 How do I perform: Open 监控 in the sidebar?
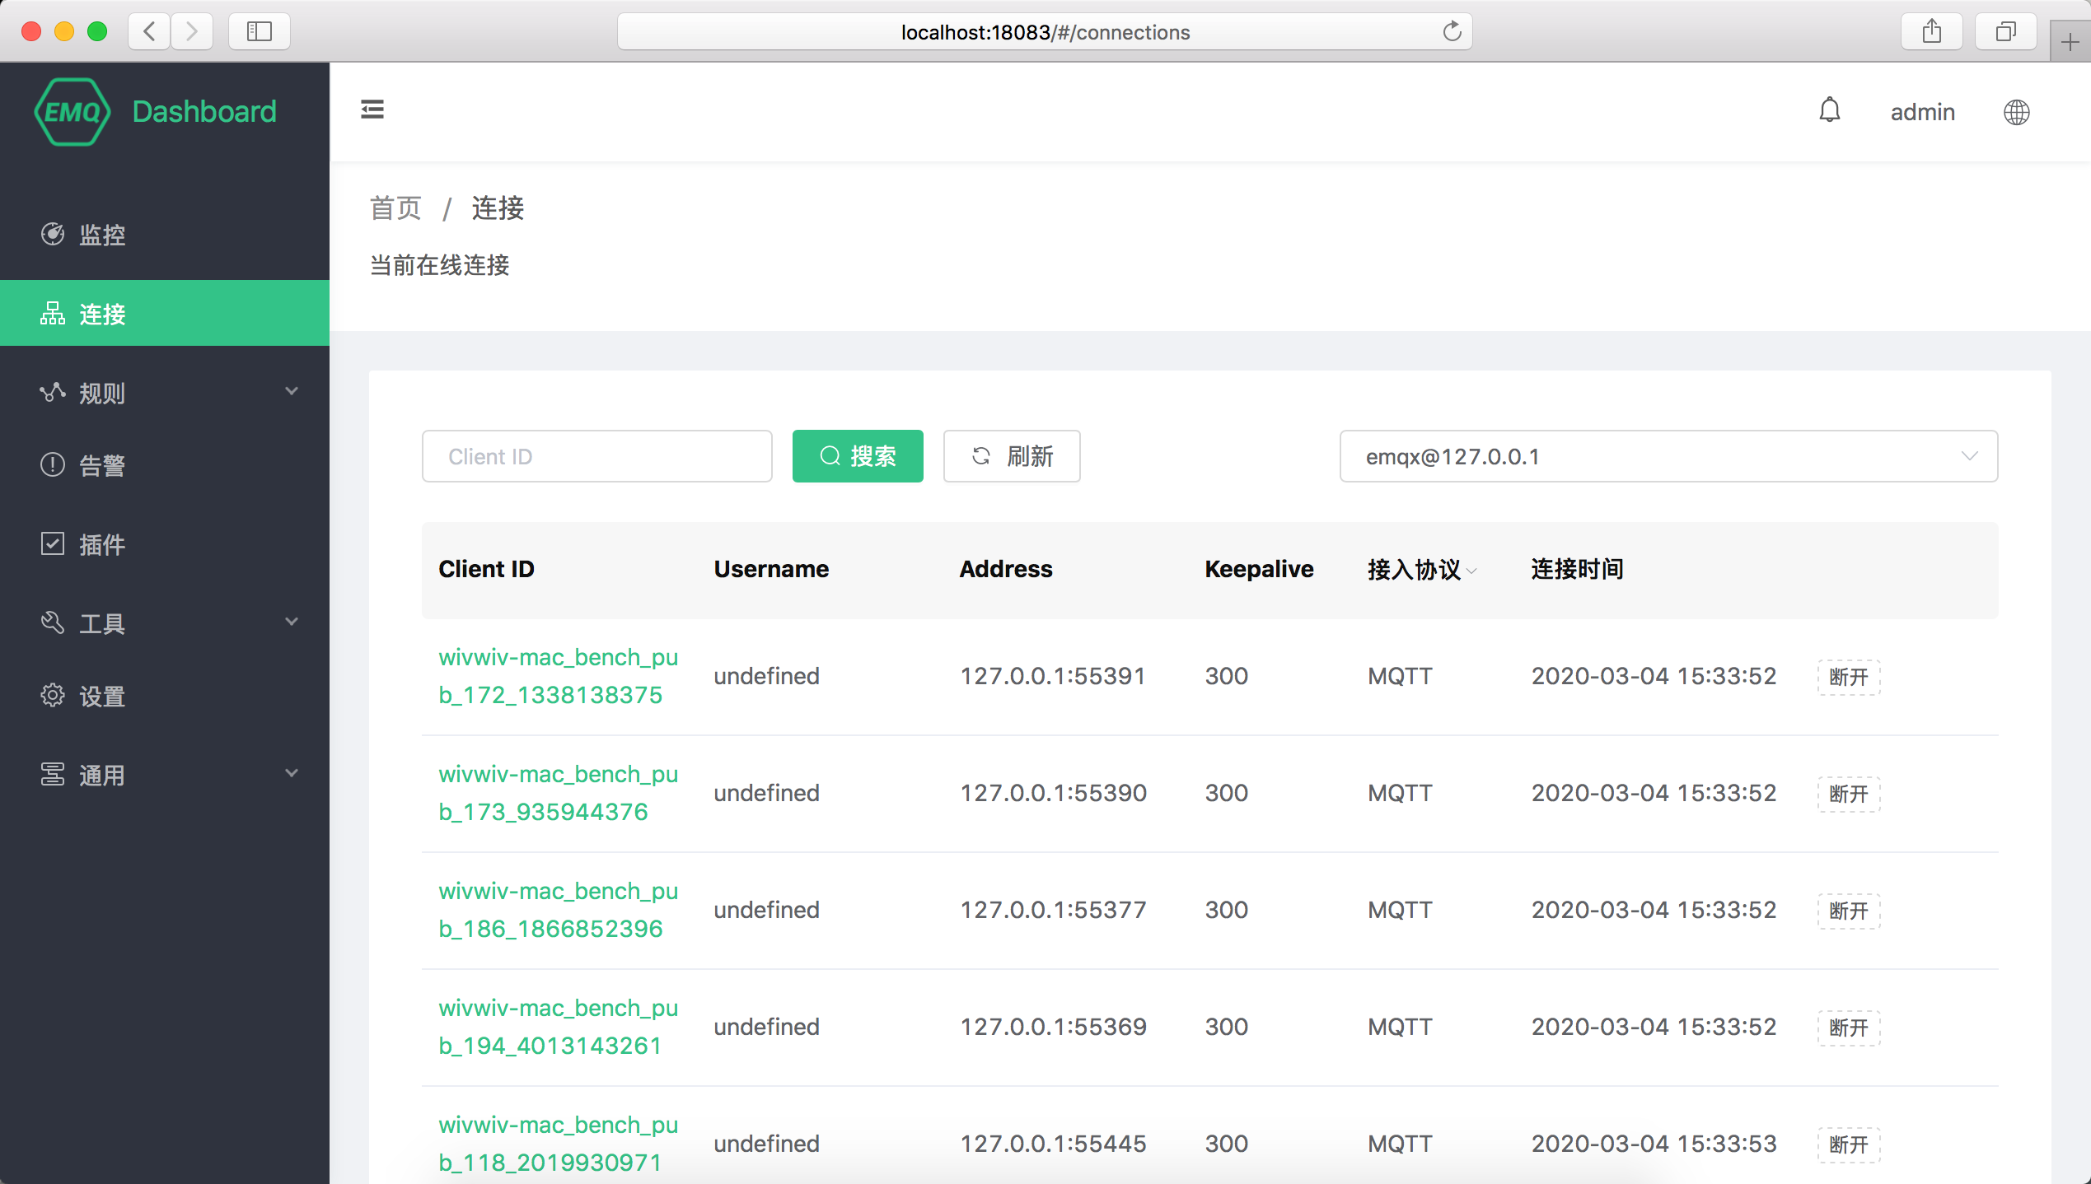[165, 235]
